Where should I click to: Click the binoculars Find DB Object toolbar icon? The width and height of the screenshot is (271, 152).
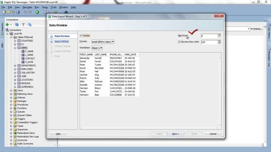(66, 12)
